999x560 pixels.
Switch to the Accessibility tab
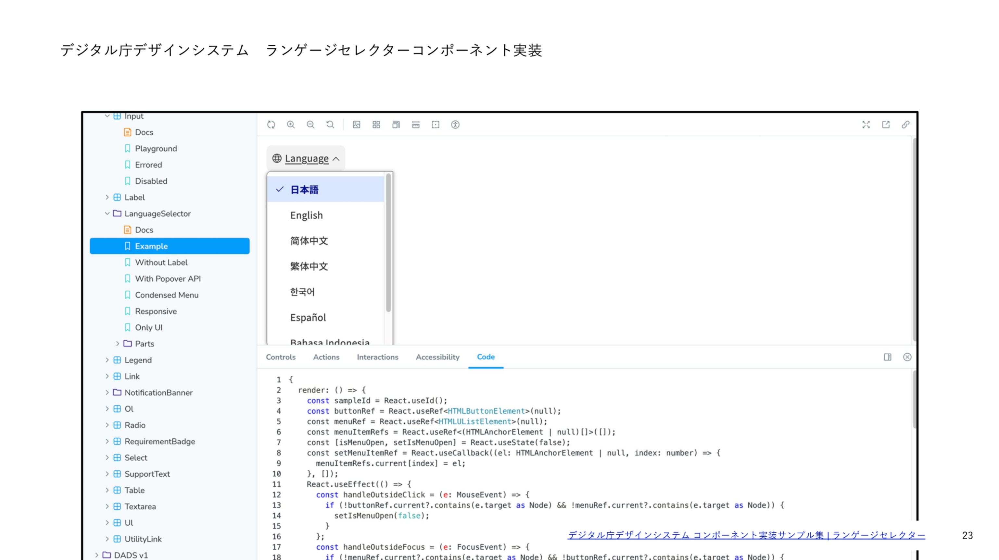(x=437, y=357)
